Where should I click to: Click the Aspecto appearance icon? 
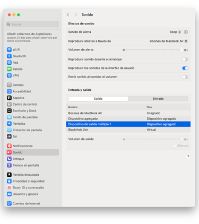(x=9, y=98)
